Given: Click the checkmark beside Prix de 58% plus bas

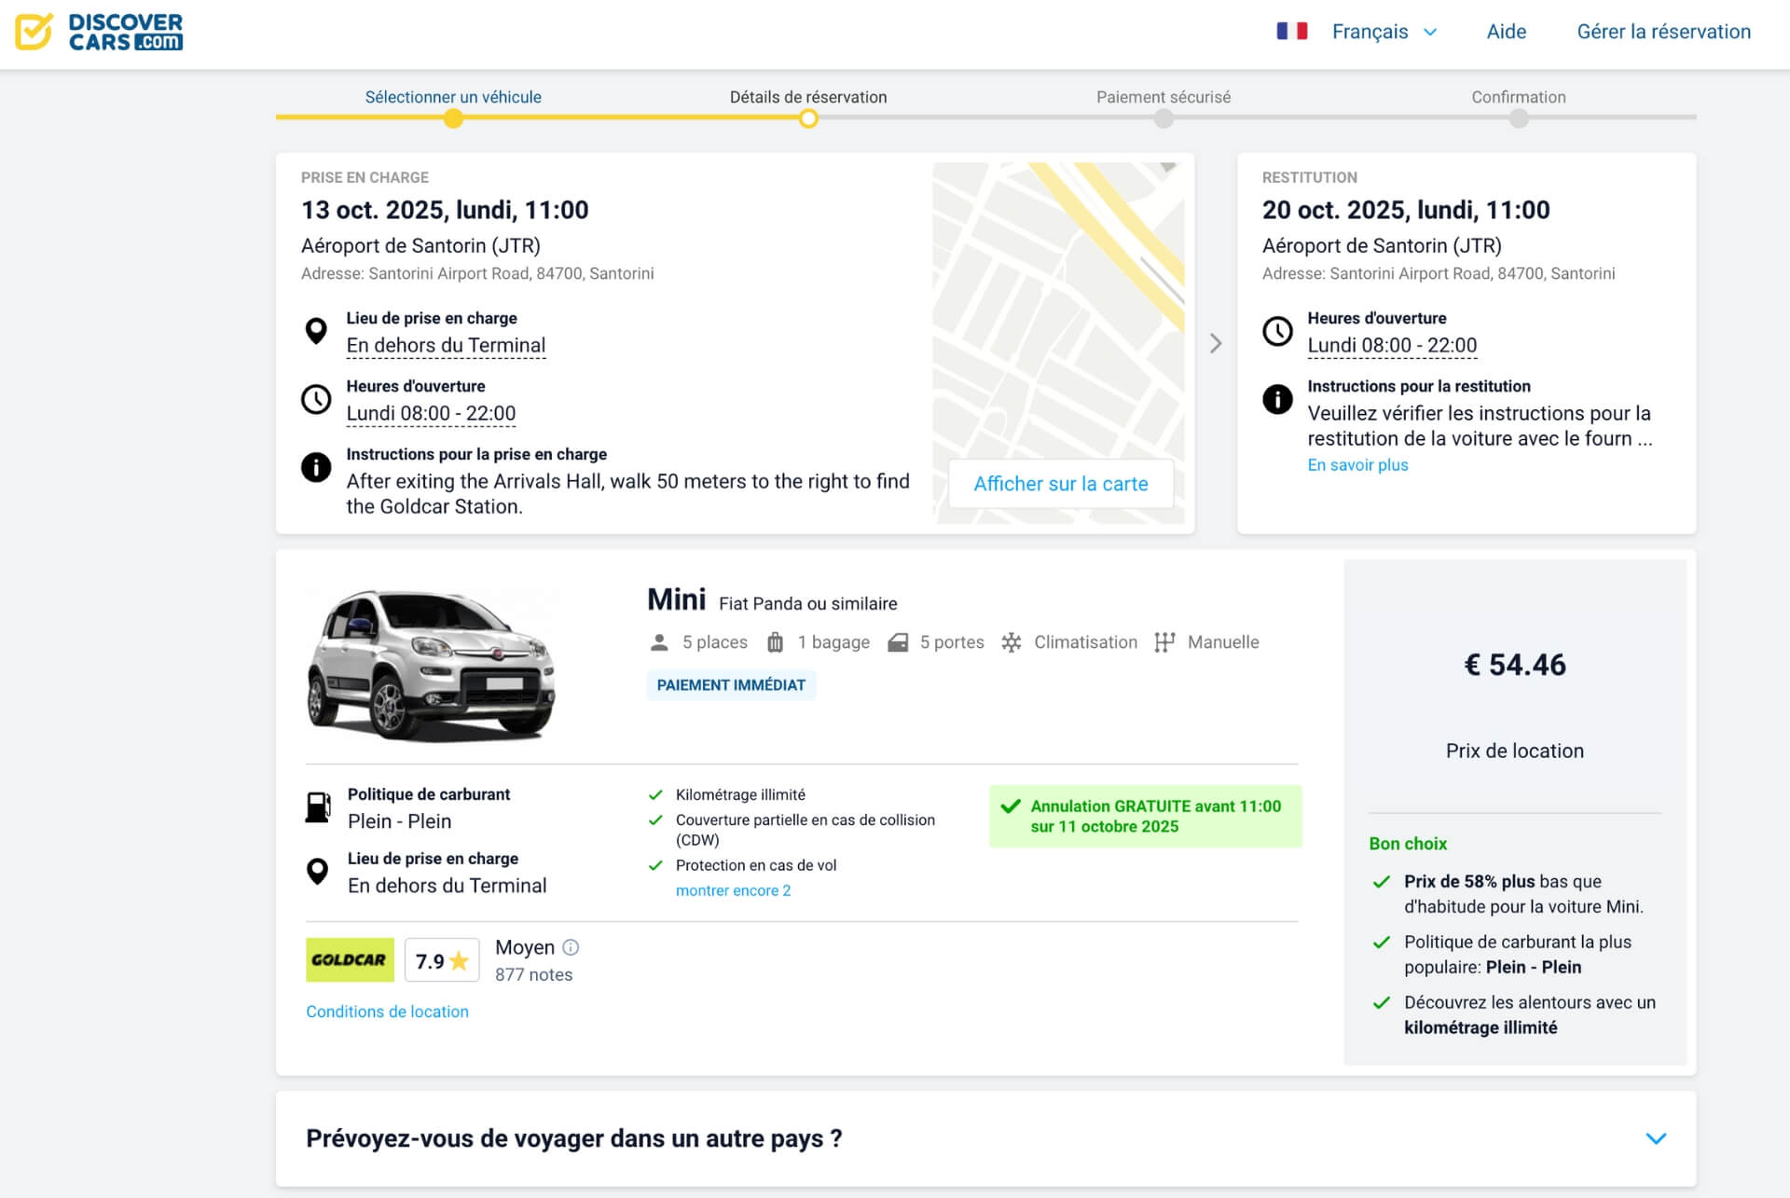Looking at the screenshot, I should point(1382,882).
